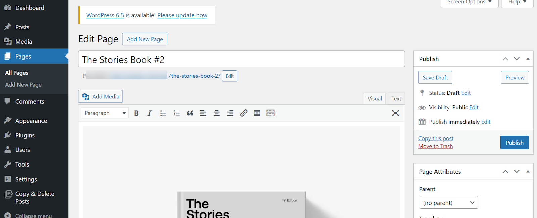Edit the Visibility setting
Viewport: 537px width, 218px height.
pyautogui.click(x=474, y=107)
